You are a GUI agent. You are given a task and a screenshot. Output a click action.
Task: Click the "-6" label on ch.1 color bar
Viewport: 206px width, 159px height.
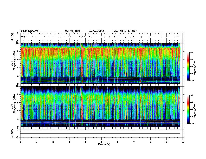tap(192, 52)
